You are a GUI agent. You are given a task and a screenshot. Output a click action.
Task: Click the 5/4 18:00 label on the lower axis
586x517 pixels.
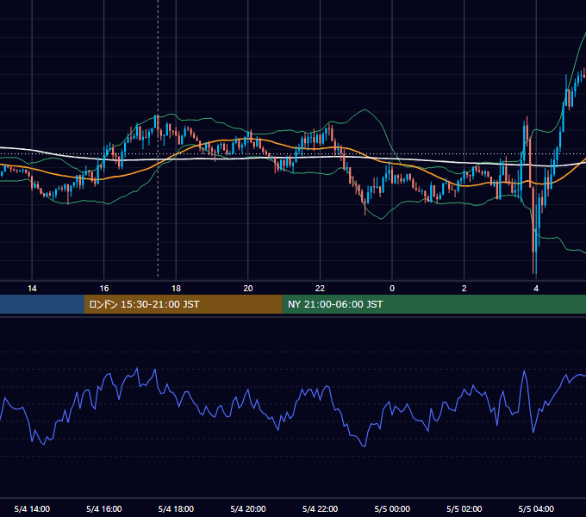point(176,508)
